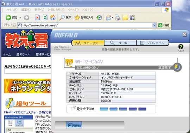The width and height of the screenshot is (190, 133).
Task: Click the History clock icon
Action: 99,18
